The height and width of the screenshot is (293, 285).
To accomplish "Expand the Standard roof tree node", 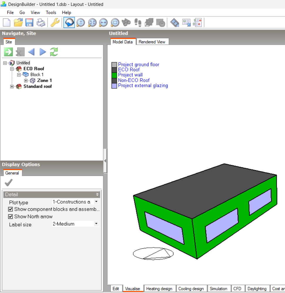I will tap(12, 86).
